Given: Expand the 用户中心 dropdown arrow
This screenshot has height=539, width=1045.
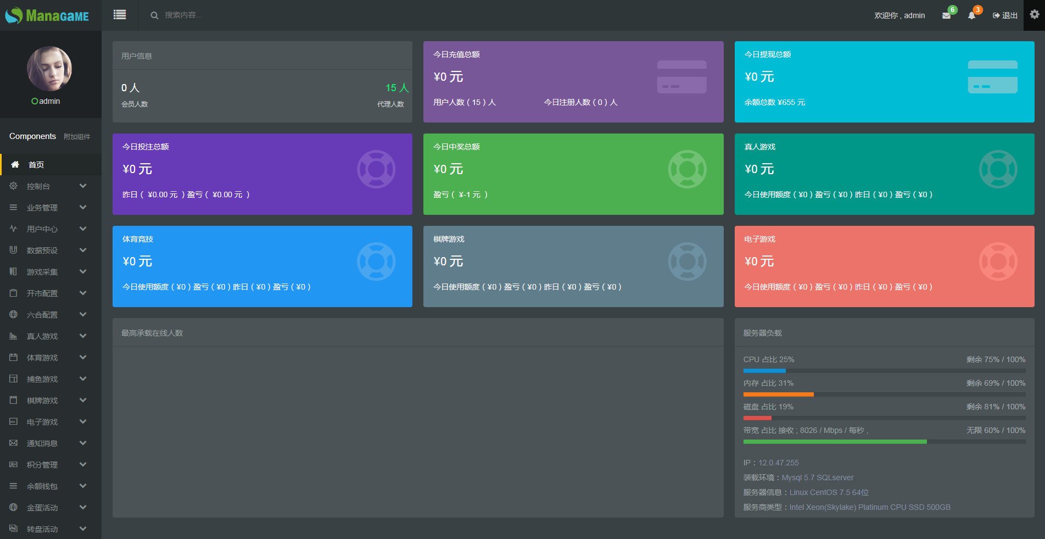Looking at the screenshot, I should point(83,229).
